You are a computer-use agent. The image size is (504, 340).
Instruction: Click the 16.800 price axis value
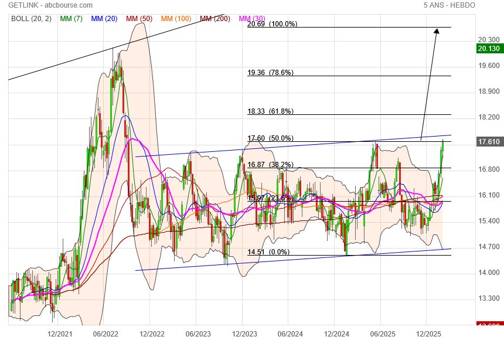coord(489,169)
